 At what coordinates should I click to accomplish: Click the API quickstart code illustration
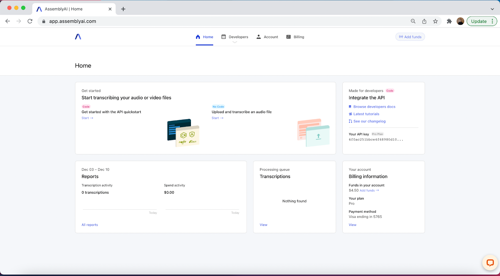click(x=183, y=133)
